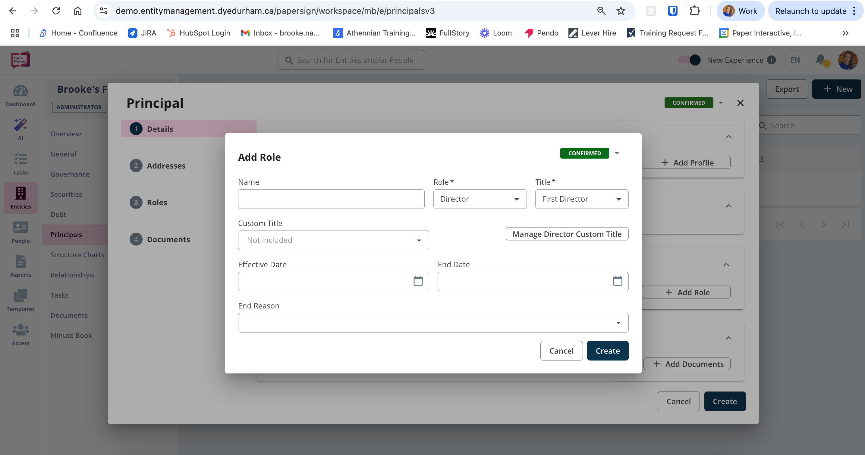Zoom the page with the magnifier icon in the address bar

click(x=601, y=11)
